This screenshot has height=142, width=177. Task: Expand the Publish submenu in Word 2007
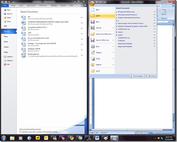(113, 64)
